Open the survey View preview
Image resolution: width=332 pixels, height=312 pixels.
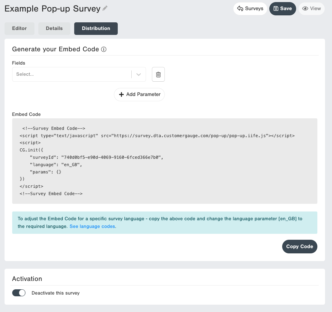point(311,9)
